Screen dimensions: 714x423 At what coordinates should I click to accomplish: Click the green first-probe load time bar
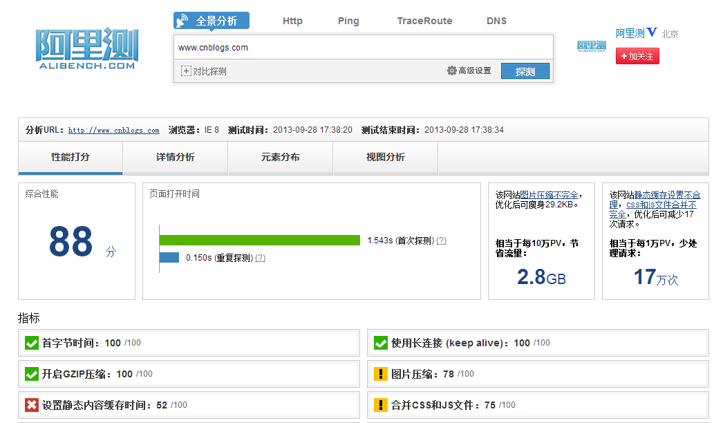[260, 240]
